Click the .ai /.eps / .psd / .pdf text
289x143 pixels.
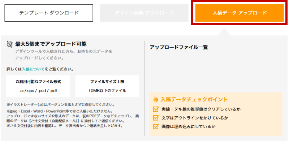pyautogui.click(x=38, y=91)
